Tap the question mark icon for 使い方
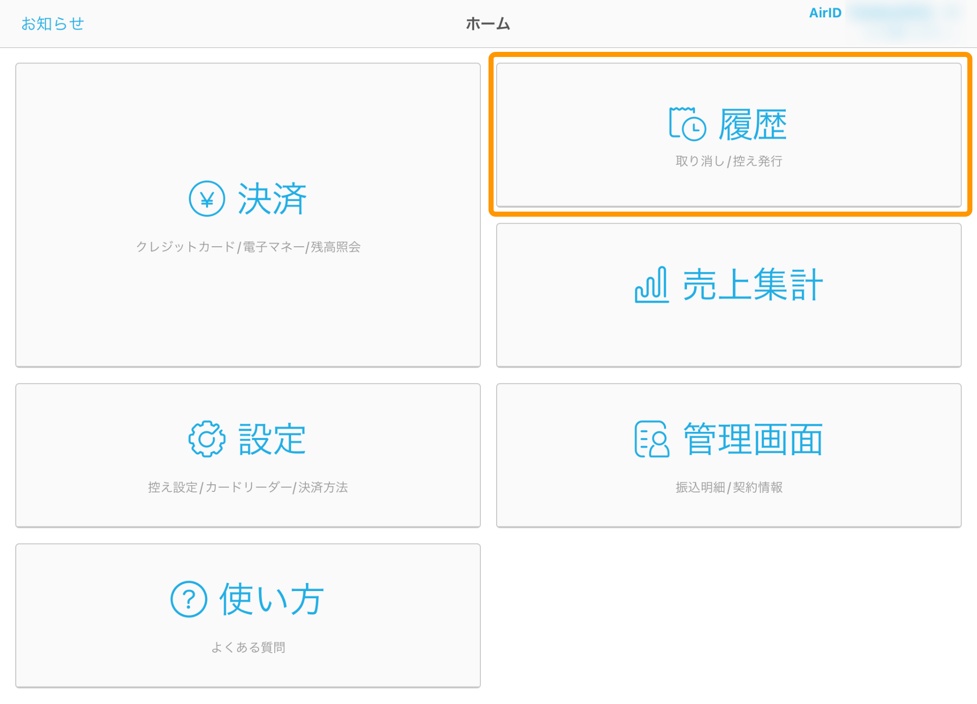The height and width of the screenshot is (704, 977). [x=189, y=599]
